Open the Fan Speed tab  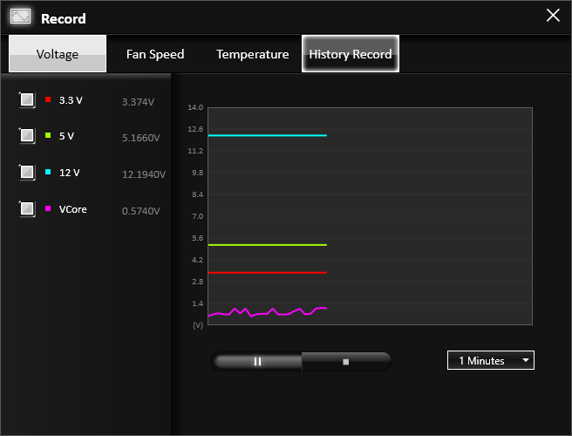pyautogui.click(x=155, y=54)
